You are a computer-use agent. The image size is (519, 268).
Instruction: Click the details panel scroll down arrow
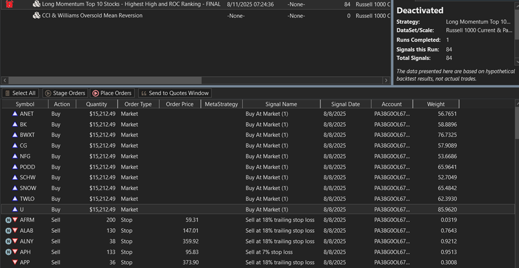(x=517, y=62)
